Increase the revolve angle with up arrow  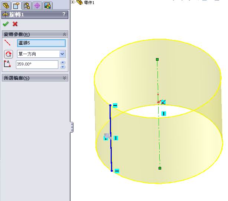click(62, 63)
